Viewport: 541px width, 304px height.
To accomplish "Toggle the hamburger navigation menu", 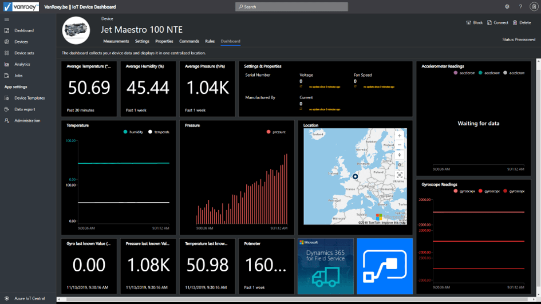I will coord(7,19).
